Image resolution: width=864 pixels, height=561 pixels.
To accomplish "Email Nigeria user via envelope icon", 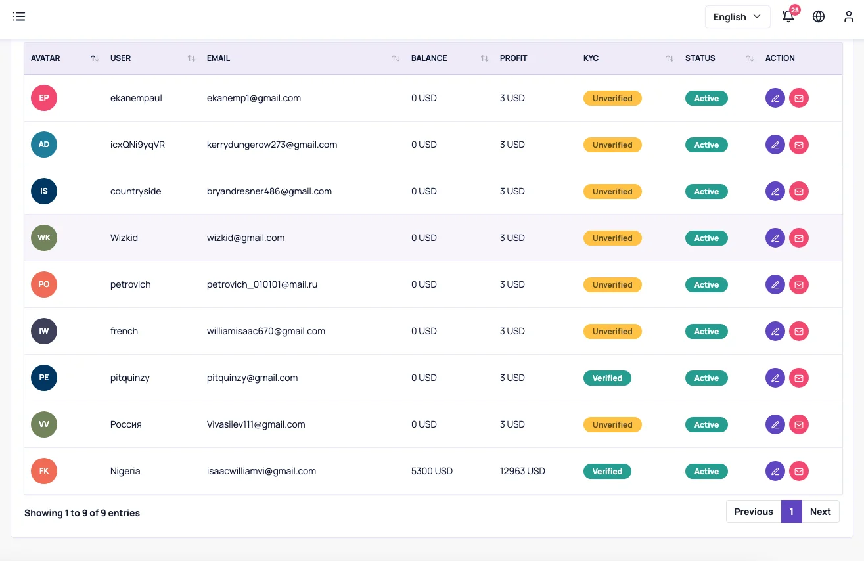I will [799, 471].
